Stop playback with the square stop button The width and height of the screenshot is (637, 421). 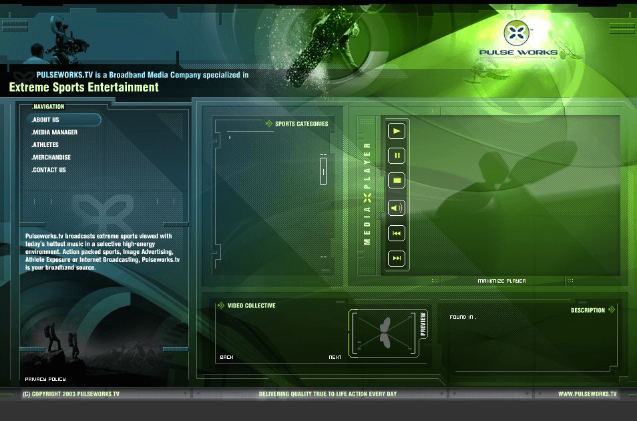[x=397, y=180]
